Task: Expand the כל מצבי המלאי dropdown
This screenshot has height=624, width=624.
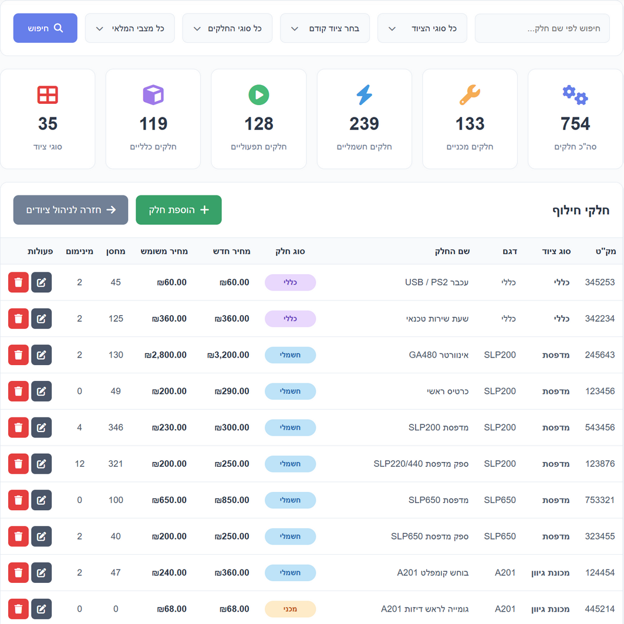Action: (x=130, y=28)
